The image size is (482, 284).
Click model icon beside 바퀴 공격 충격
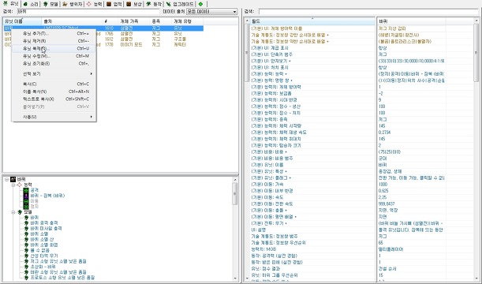[26, 222]
